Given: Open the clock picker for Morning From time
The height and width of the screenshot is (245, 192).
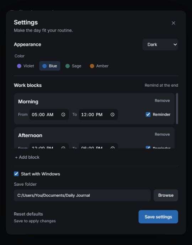Looking at the screenshot, I should (x=63, y=115).
